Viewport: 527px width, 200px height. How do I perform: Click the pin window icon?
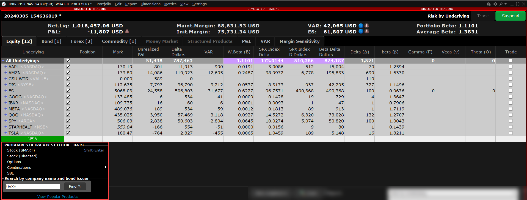coord(501,4)
